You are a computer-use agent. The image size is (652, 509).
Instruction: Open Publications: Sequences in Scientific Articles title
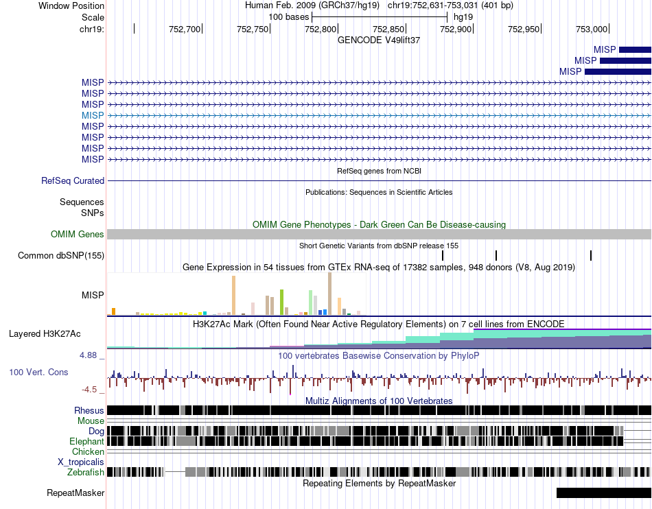[379, 192]
